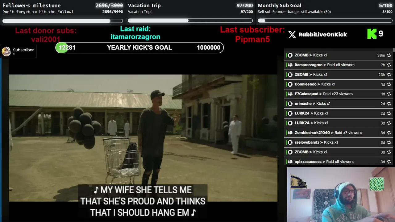Click "urimashe > Kicks x1" row text

click(312, 104)
